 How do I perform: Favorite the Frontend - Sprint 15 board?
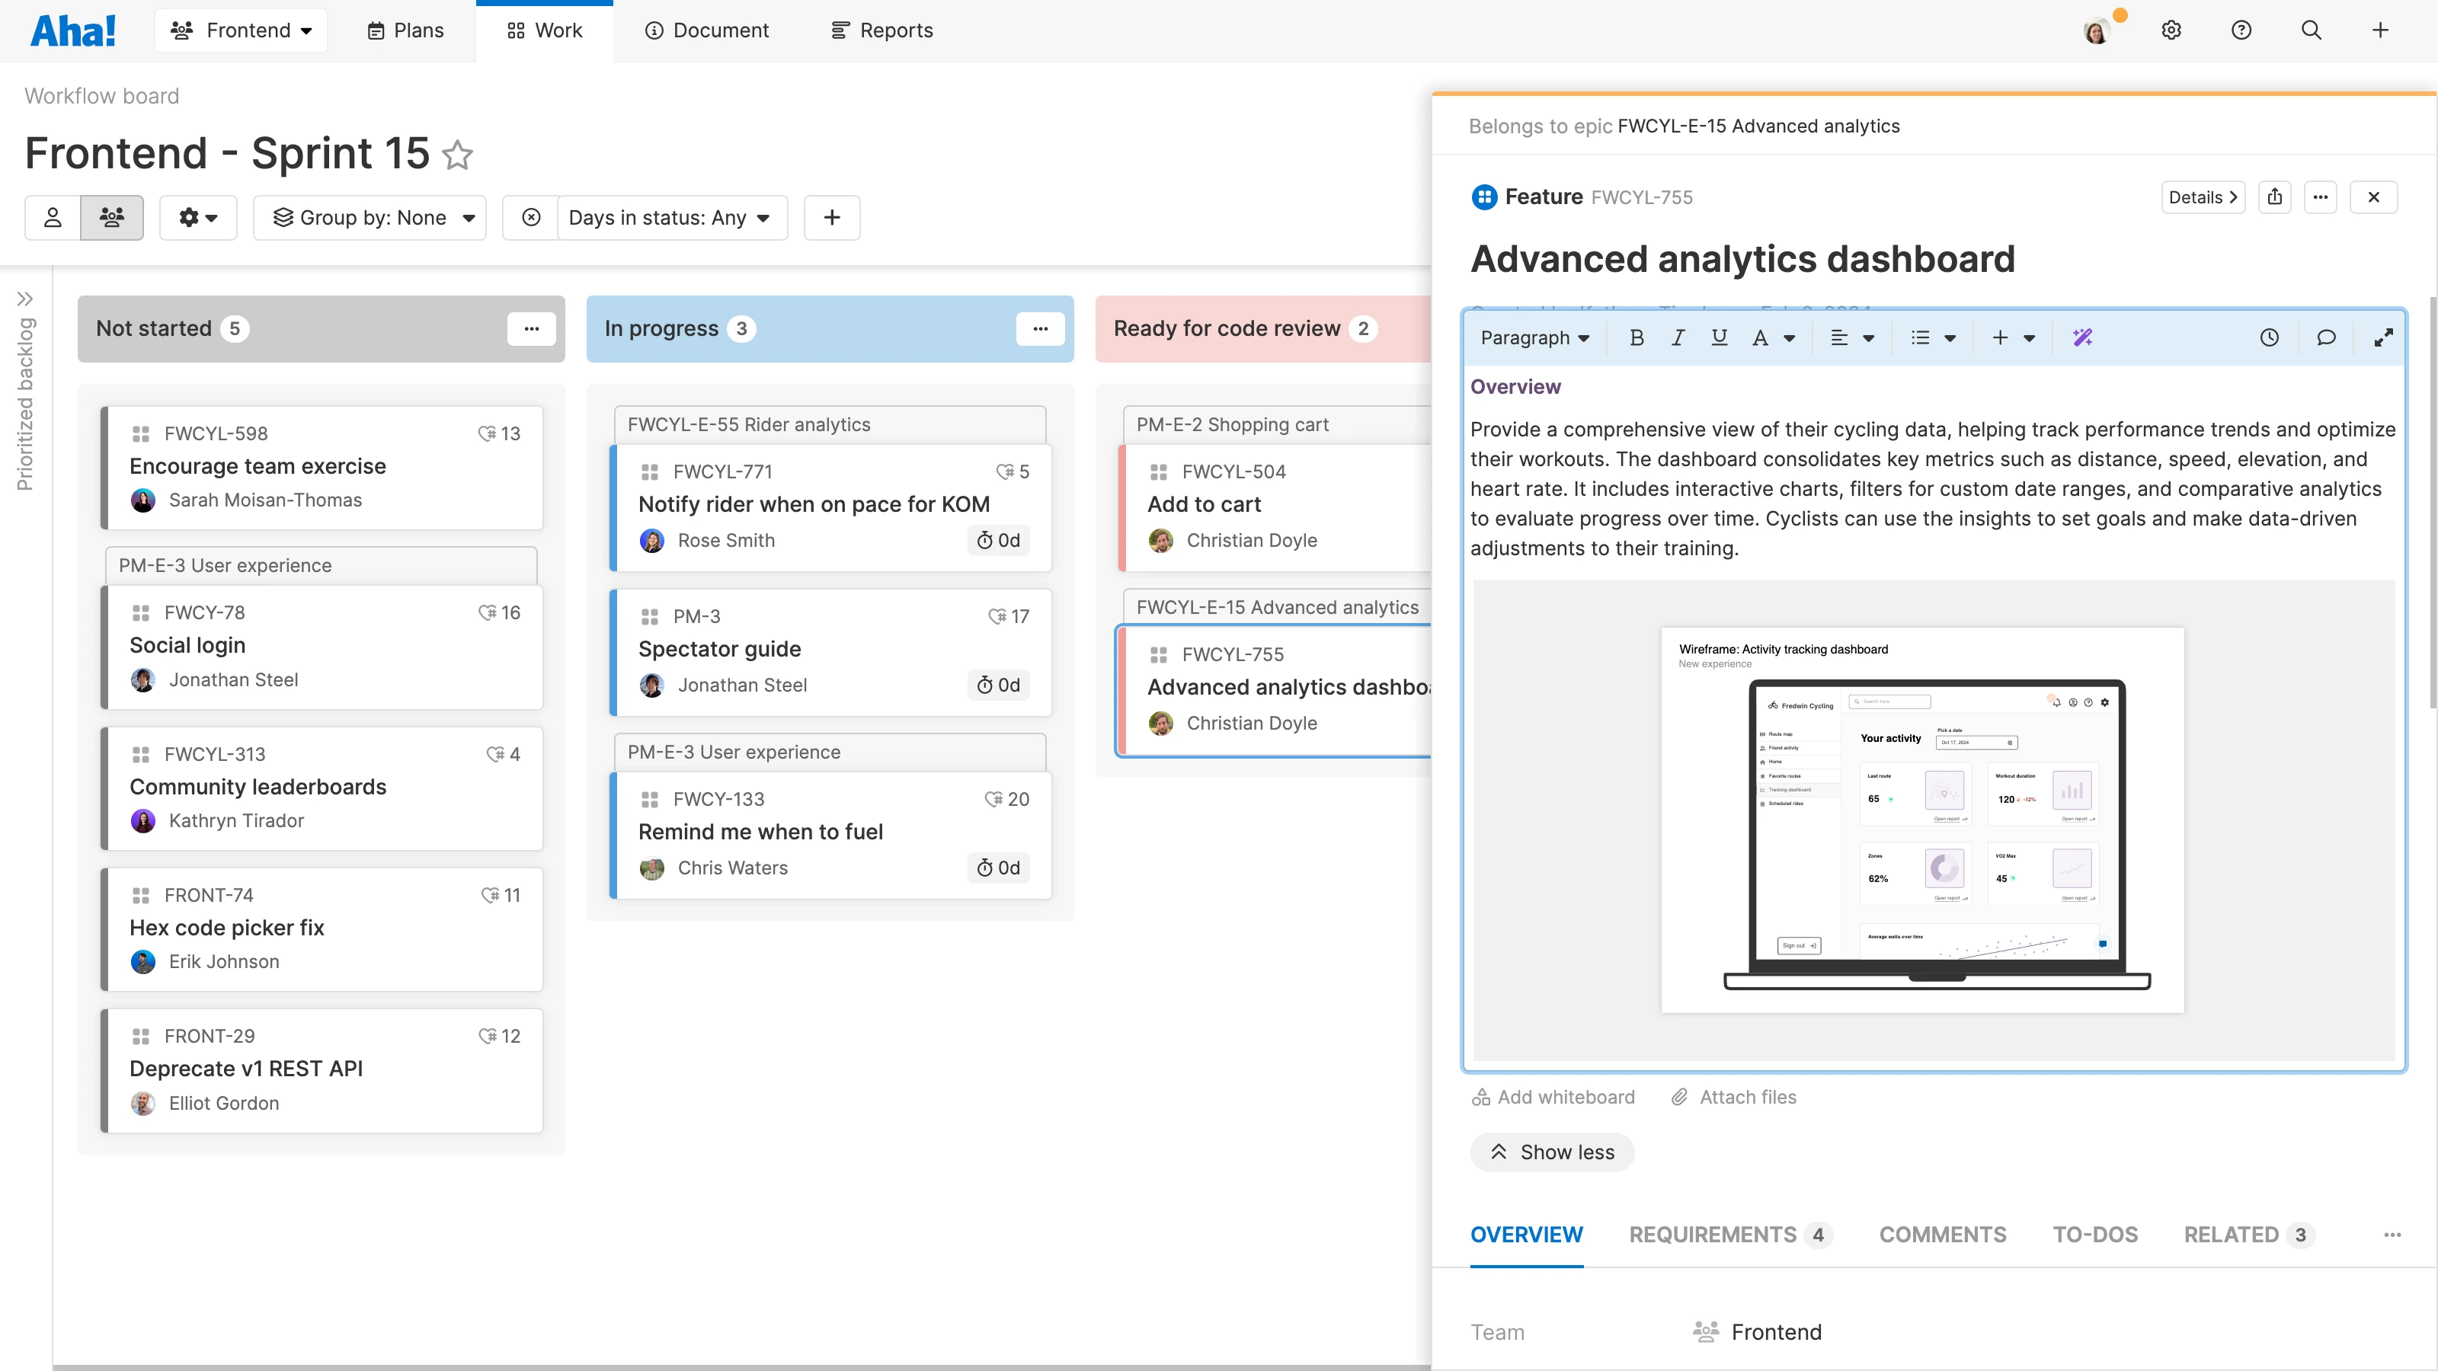pyautogui.click(x=458, y=154)
